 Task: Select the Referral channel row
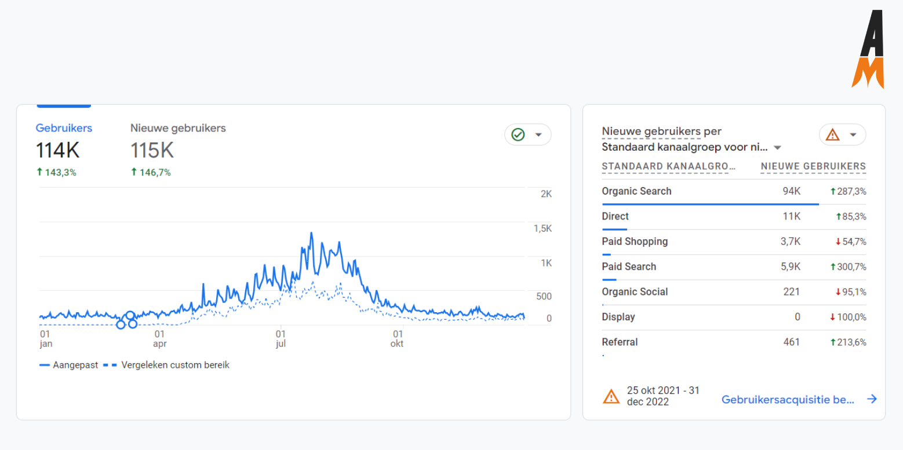[734, 342]
